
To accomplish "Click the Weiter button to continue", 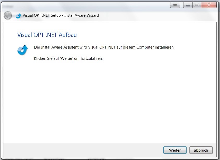I will pos(175,150).
